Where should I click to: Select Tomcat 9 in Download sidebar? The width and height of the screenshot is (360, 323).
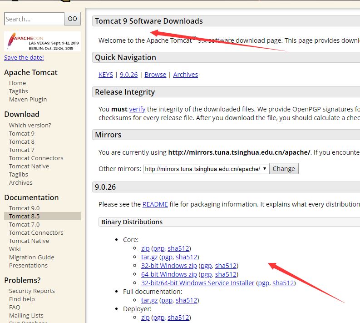22,134
